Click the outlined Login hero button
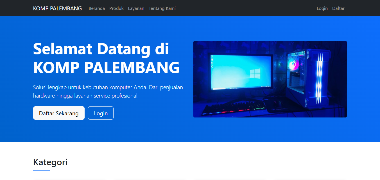380x180 pixels. pos(101,113)
